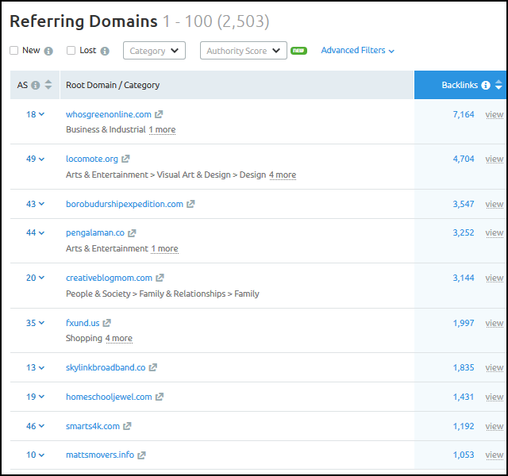508x476 pixels.
Task: Expand AS score 49 for locomote.org
Action: 35,159
